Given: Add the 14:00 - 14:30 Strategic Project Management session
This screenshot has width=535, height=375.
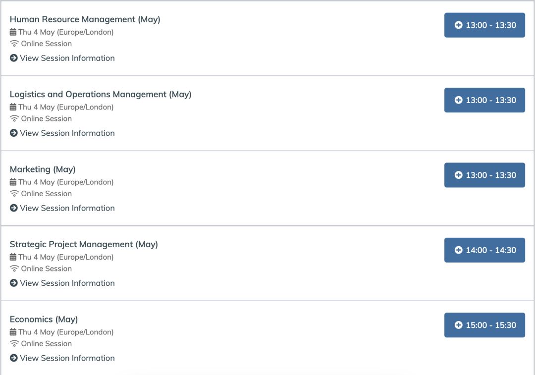Looking at the screenshot, I should 484,250.
